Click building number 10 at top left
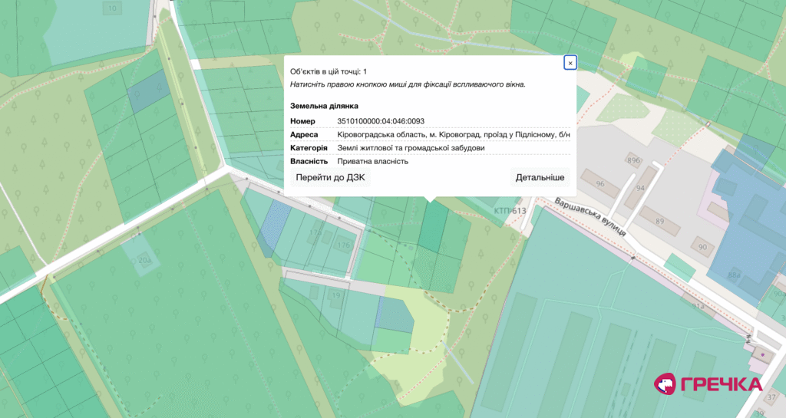This screenshot has height=418, width=786. pos(112,8)
